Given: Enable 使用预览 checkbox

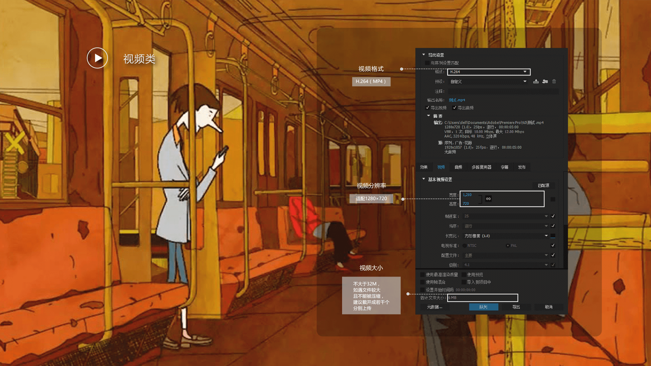Looking at the screenshot, I should 464,275.
